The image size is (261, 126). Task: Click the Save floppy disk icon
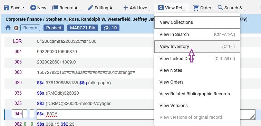point(7,8)
